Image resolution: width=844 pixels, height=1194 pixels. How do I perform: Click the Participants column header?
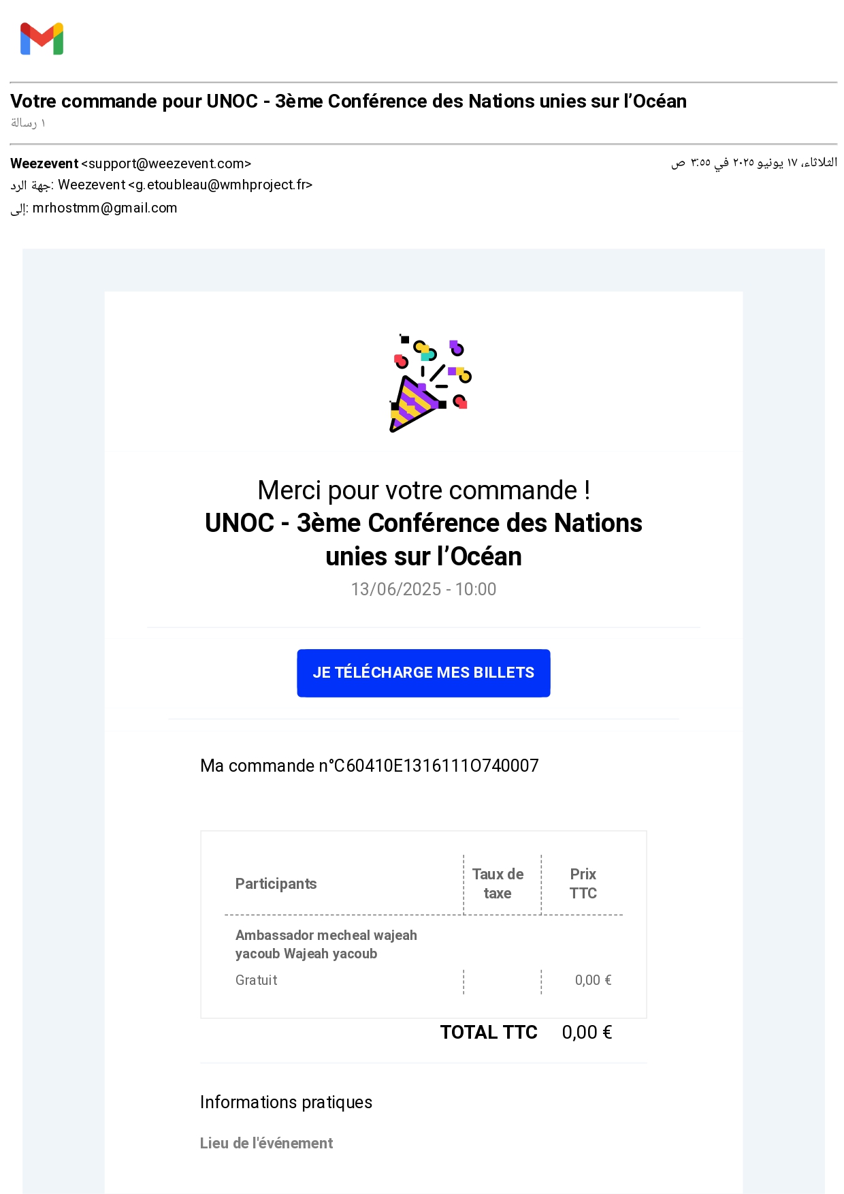276,884
